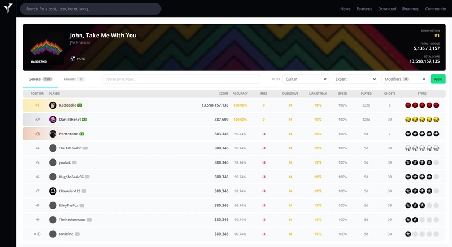The height and width of the screenshot is (247, 452).
Task: Sort by the ACCURACY column header
Action: tap(240, 94)
